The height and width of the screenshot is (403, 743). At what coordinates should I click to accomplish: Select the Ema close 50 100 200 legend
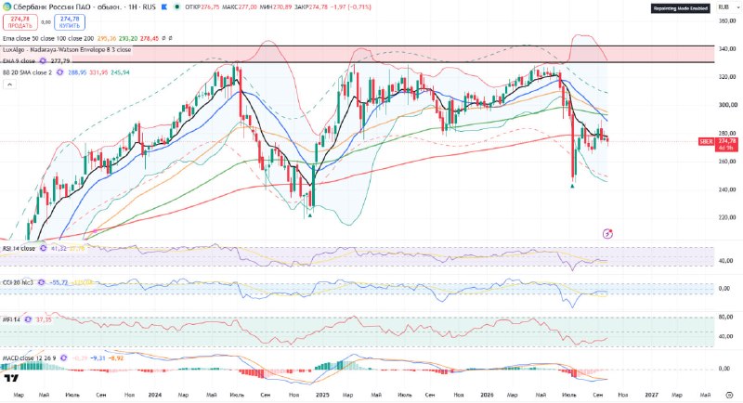[48, 38]
